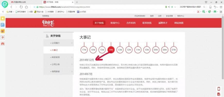Click the green yen payment icon
The image size is (224, 97).
[x=166, y=7]
